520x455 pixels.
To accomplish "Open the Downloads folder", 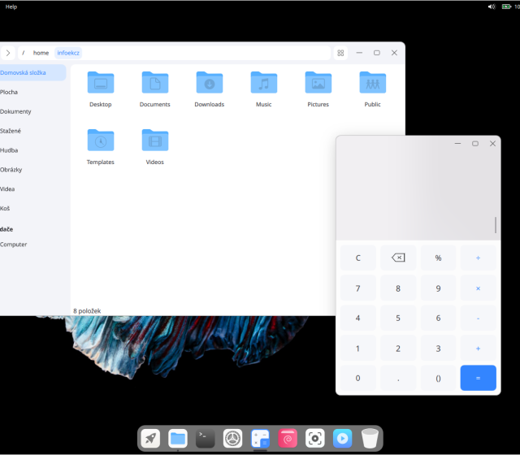I will (209, 89).
